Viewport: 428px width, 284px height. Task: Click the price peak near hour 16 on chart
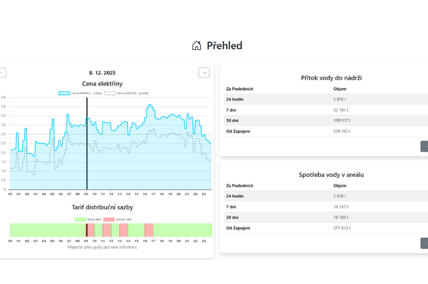(x=150, y=105)
